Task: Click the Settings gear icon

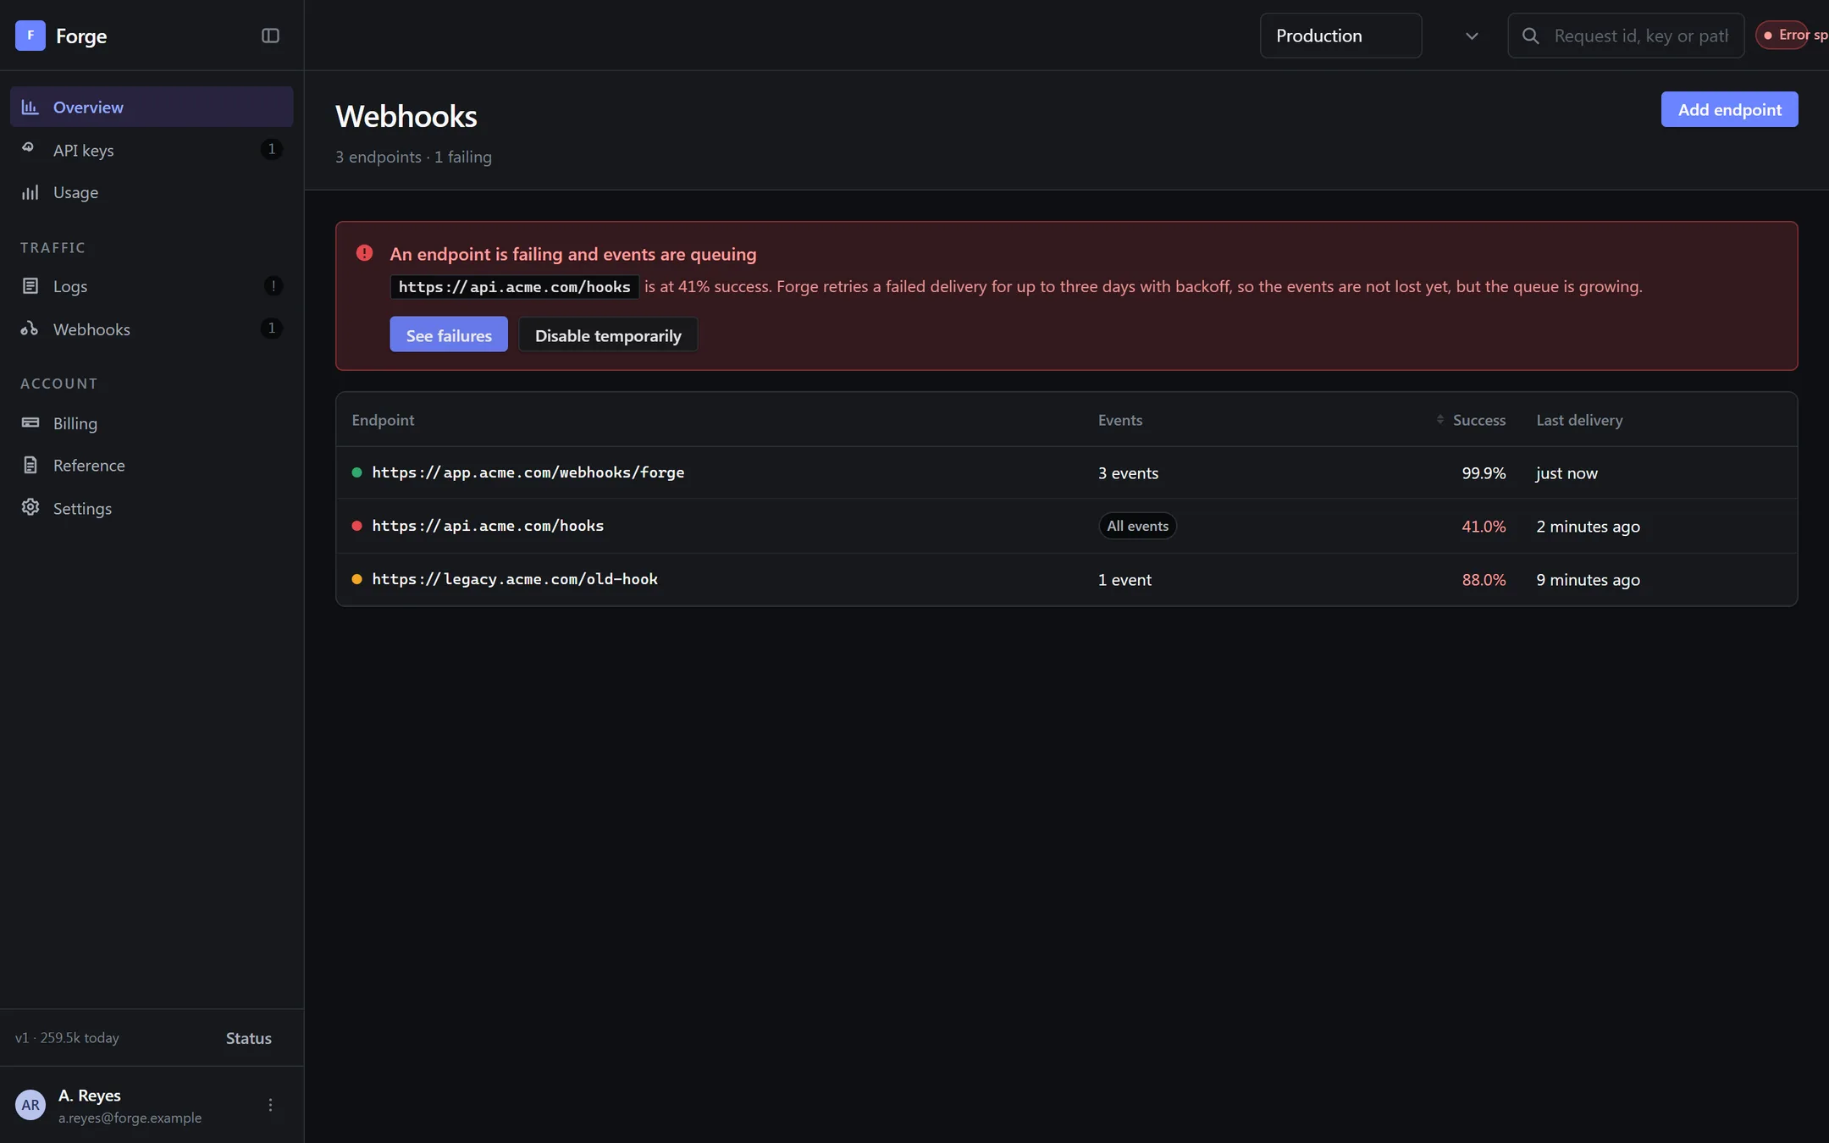Action: pyautogui.click(x=30, y=507)
